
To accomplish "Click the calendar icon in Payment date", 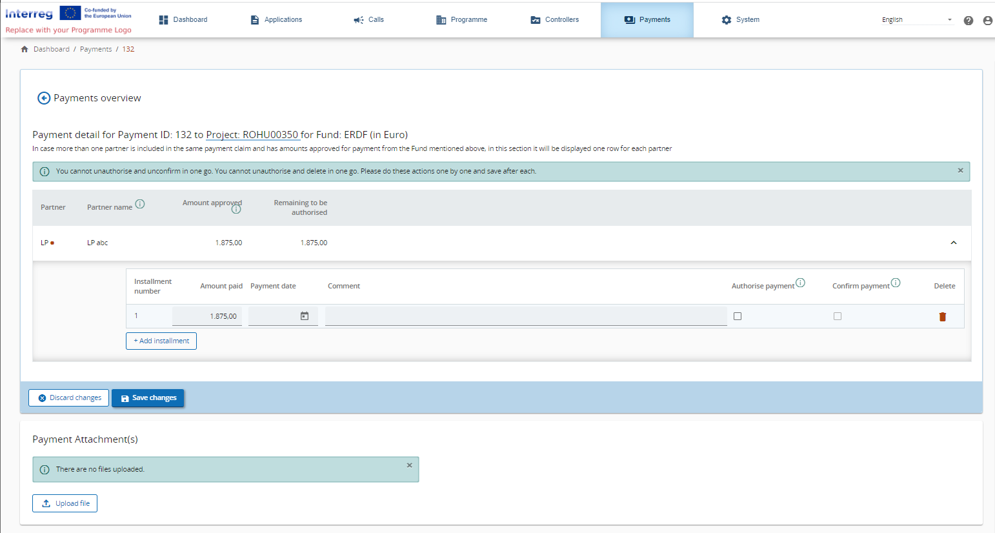I will pos(305,316).
